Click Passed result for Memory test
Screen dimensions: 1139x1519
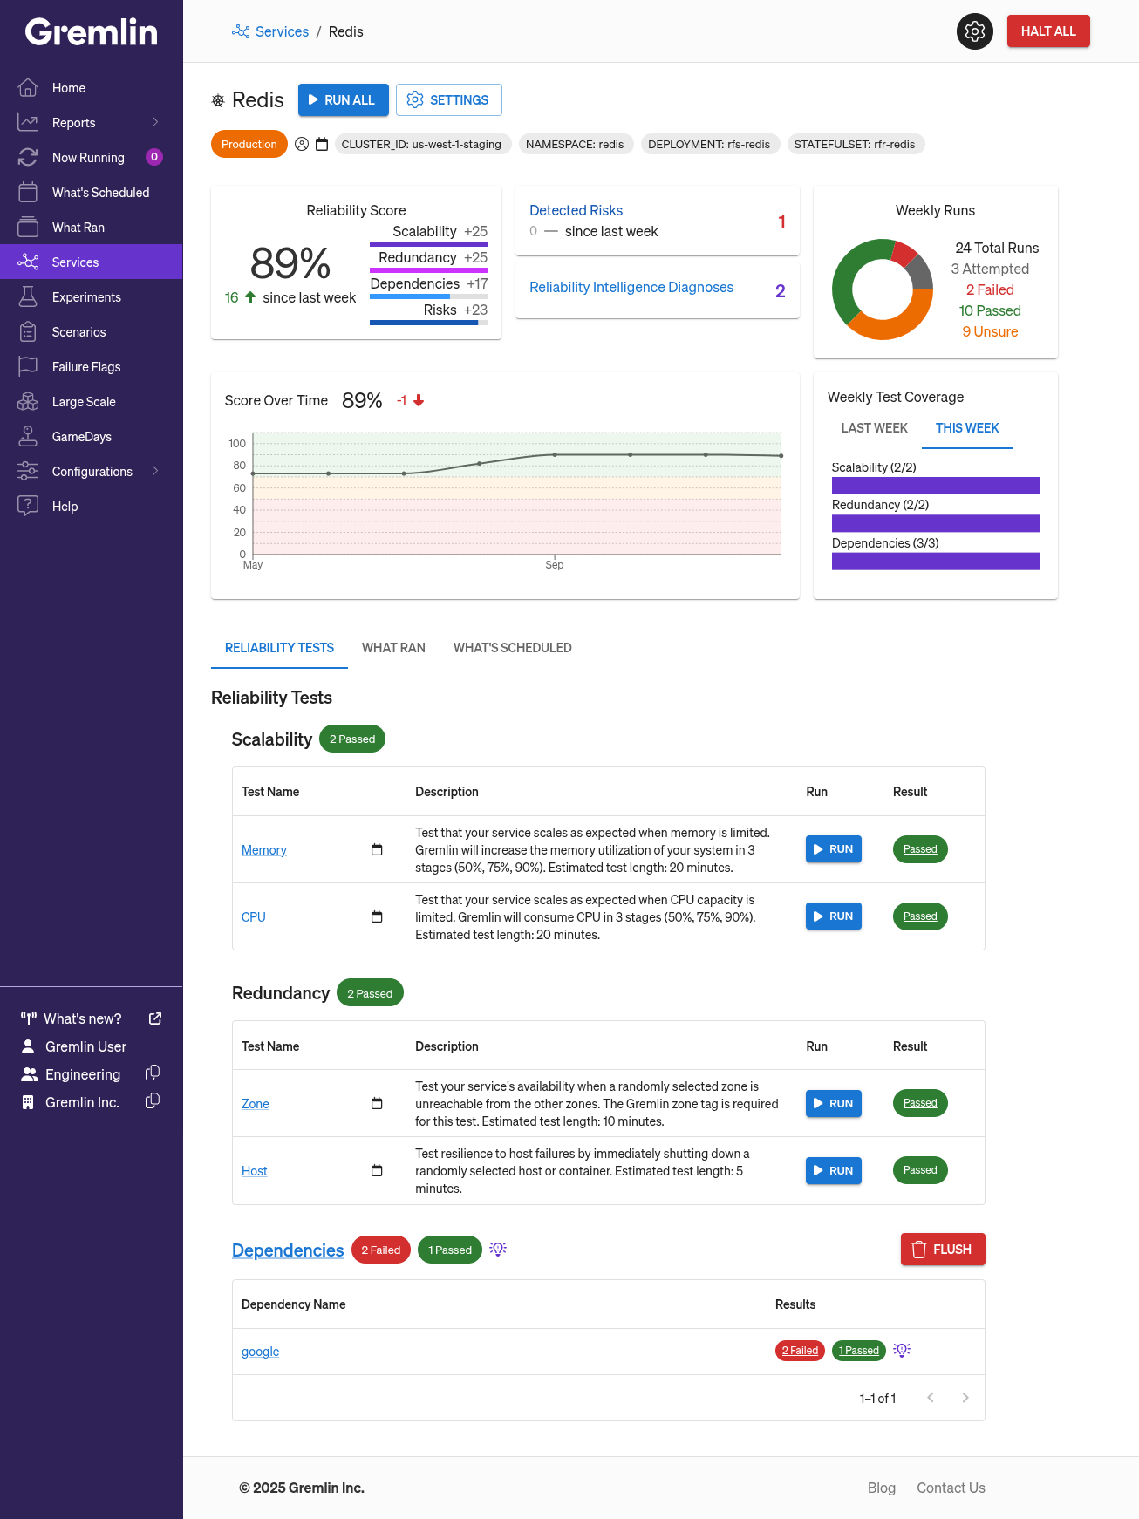(x=920, y=849)
